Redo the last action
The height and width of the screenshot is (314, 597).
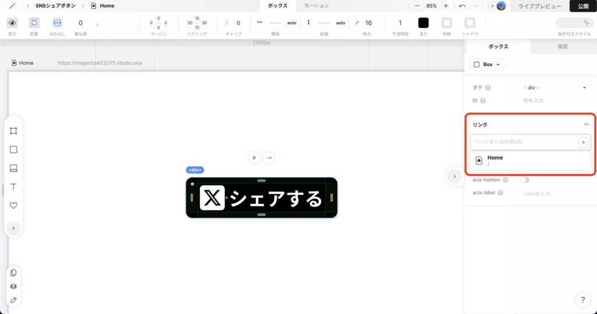(475, 6)
